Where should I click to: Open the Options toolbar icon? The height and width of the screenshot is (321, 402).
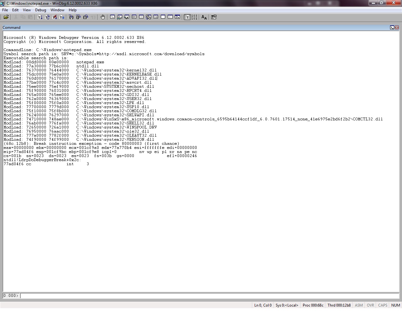pyautogui.click(x=214, y=17)
